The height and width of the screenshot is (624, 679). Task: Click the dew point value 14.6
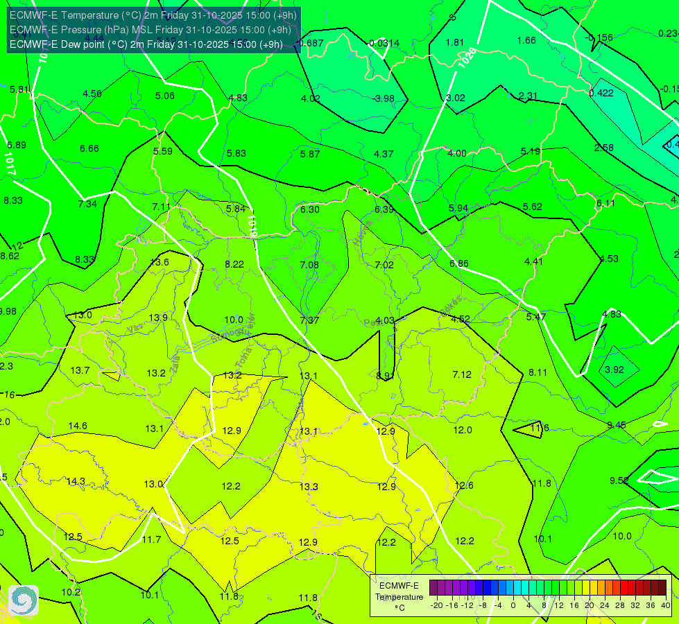tap(78, 426)
